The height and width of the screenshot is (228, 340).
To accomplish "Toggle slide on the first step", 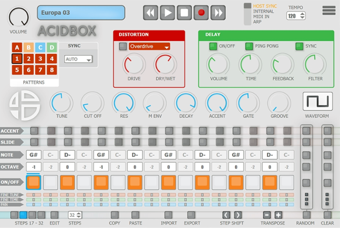I will click(34, 142).
